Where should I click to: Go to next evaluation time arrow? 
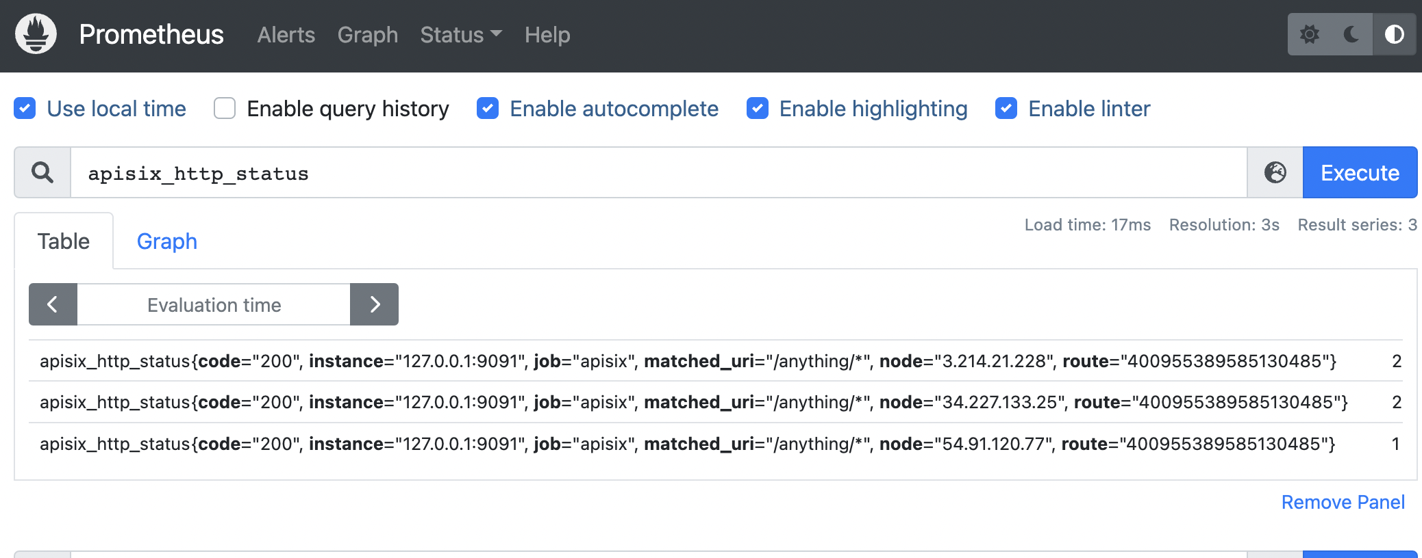pyautogui.click(x=374, y=304)
